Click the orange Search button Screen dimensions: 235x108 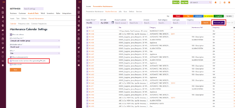206,23
